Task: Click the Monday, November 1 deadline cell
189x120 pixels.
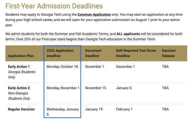Action: pos(63,88)
